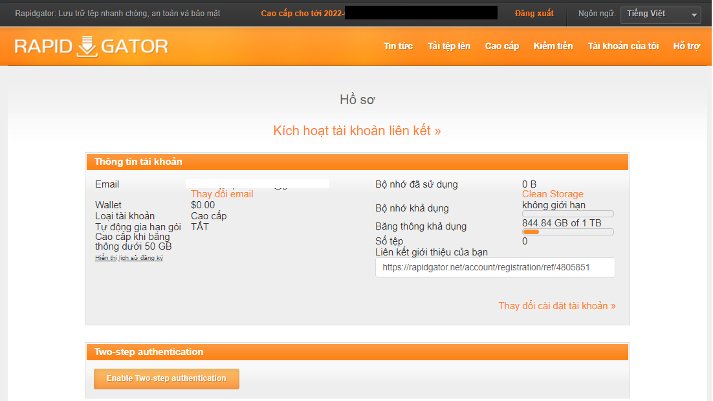Open Tài khoản của tôi menu

click(x=623, y=46)
